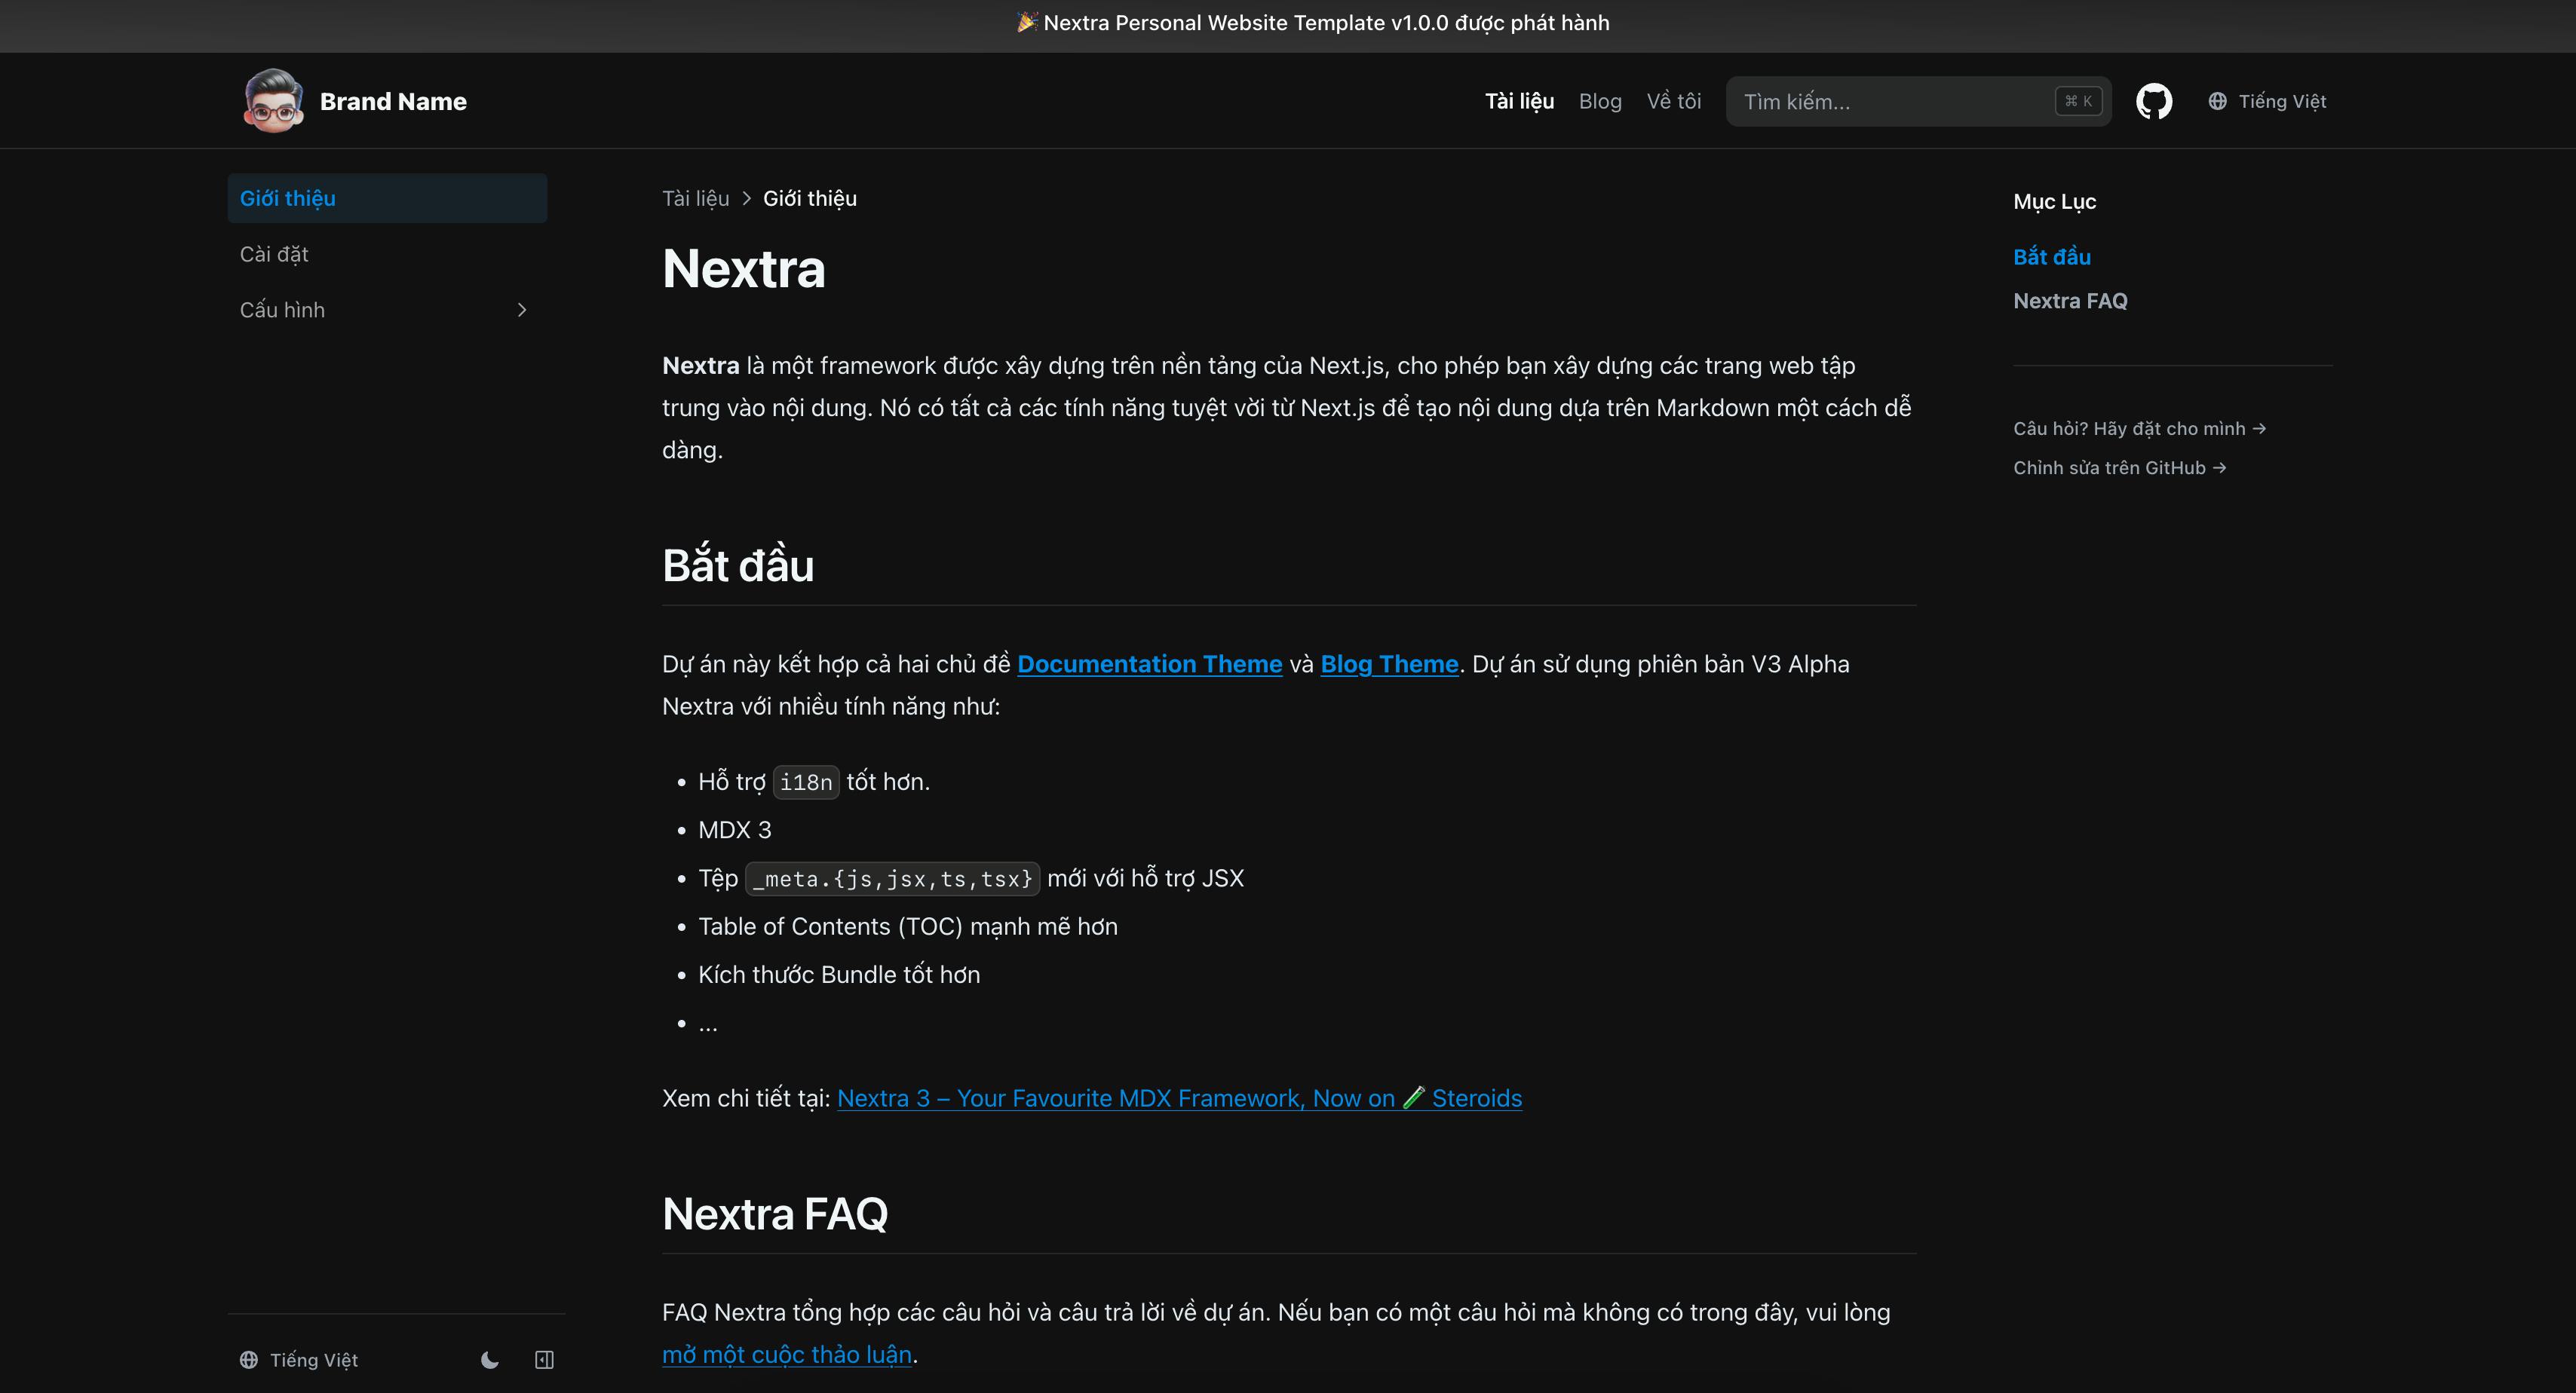
Task: Click the Brand Name avatar logo
Action: point(273,101)
